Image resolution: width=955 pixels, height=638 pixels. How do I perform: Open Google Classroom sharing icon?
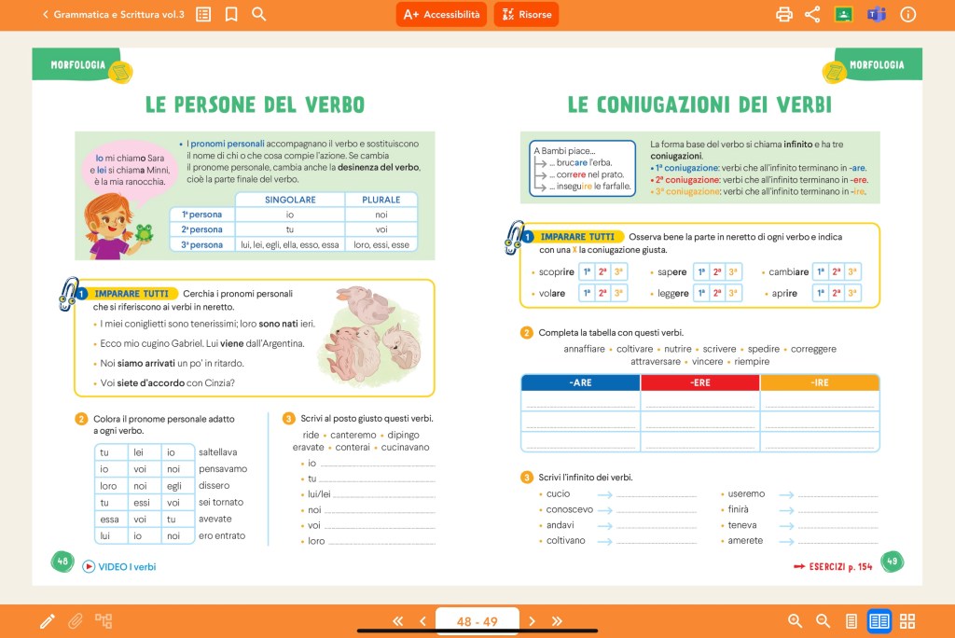(843, 14)
